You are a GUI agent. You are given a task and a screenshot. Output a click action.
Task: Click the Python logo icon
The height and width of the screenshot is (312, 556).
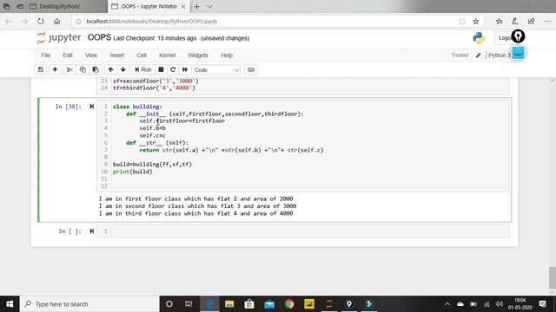[479, 38]
